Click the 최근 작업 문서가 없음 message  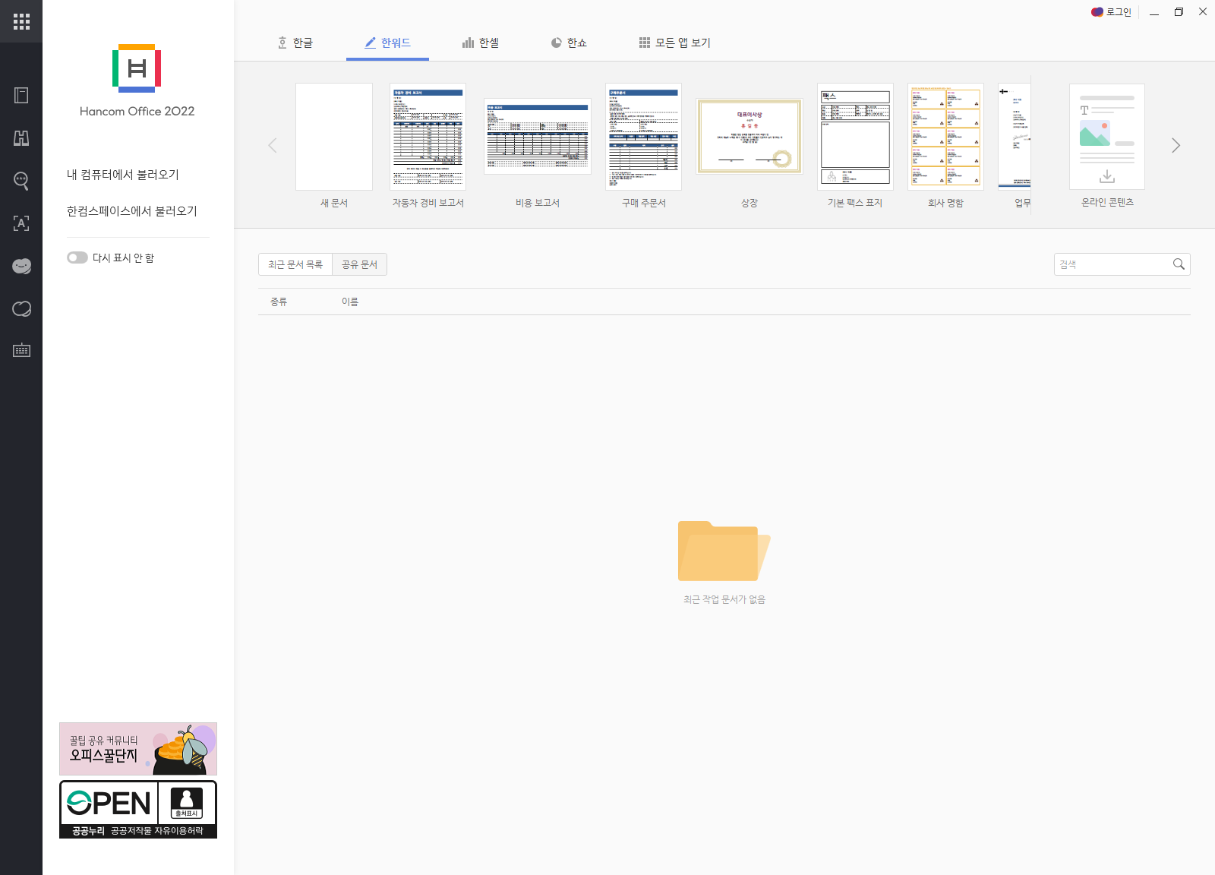tap(724, 599)
